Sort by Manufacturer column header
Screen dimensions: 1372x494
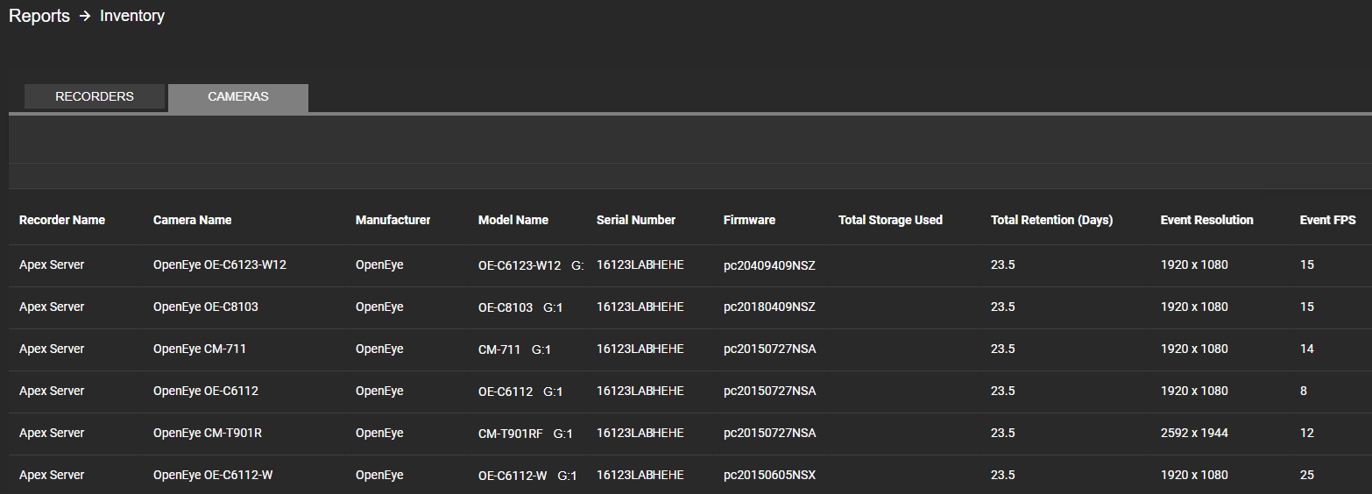click(393, 220)
